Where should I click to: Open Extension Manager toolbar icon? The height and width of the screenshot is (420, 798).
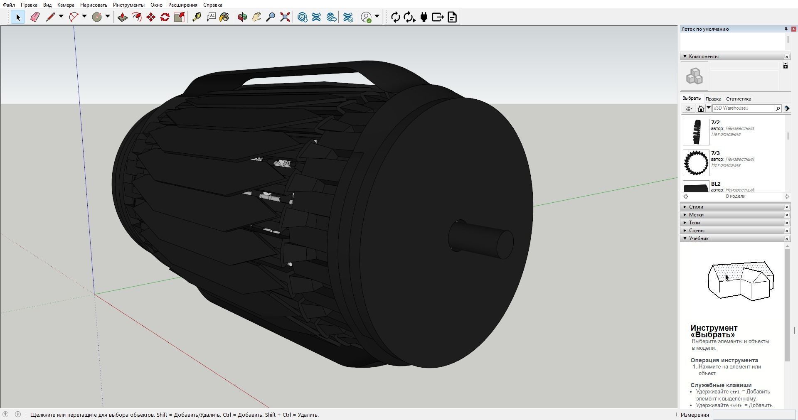click(348, 17)
